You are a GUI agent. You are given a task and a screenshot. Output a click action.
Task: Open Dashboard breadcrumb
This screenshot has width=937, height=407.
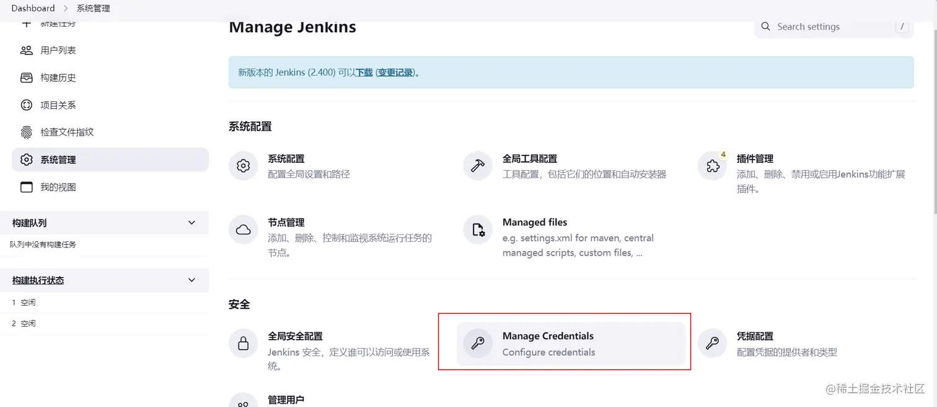[x=33, y=8]
